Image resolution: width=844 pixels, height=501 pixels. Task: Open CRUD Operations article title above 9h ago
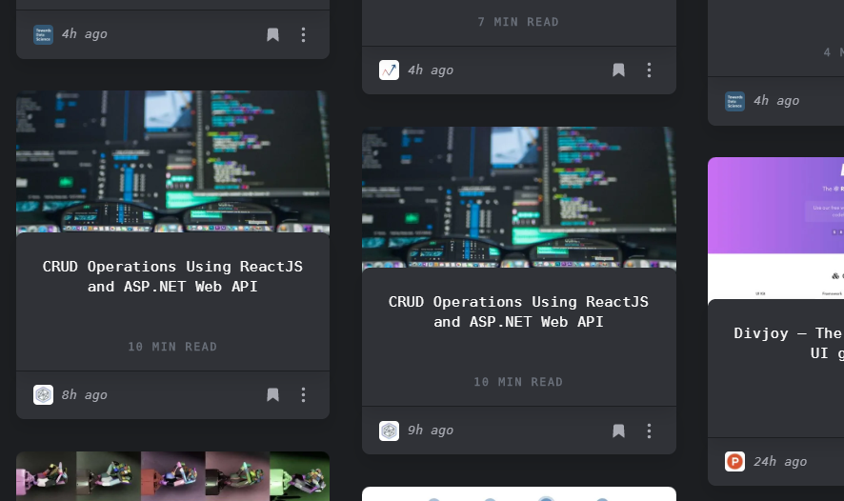tap(518, 311)
